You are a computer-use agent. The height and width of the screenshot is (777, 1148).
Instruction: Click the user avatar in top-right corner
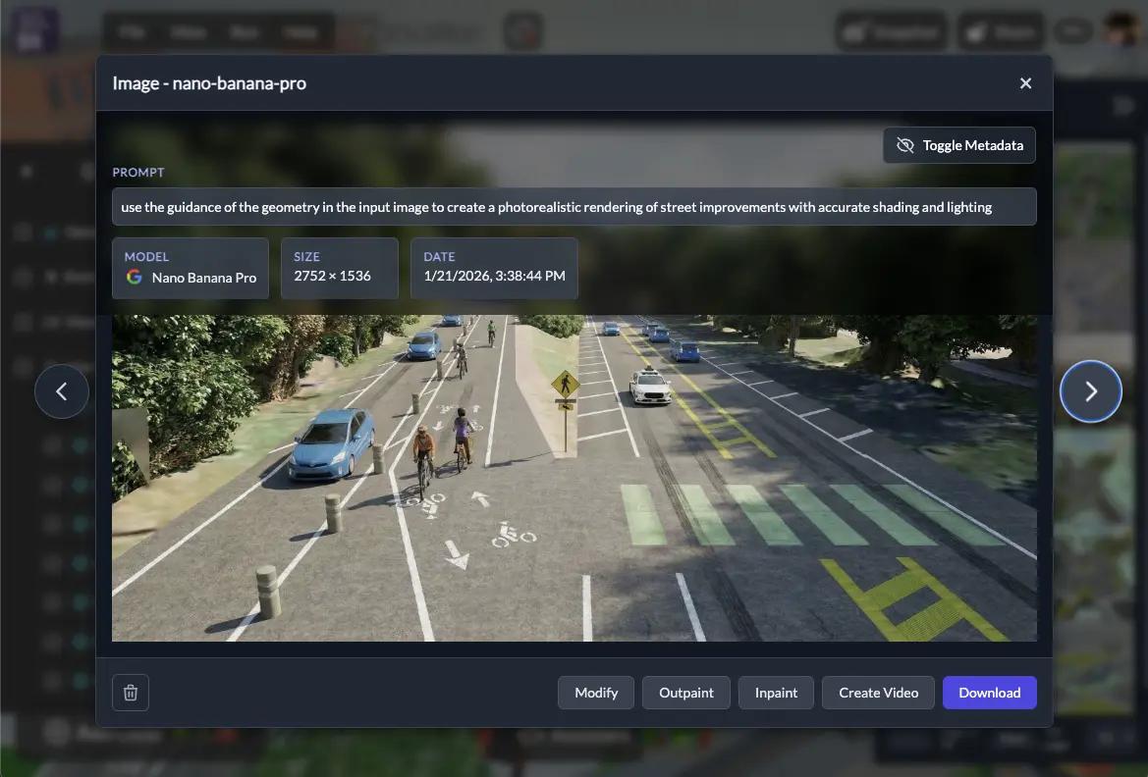1122,30
